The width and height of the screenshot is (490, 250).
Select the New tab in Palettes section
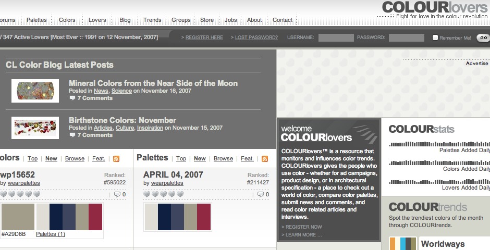click(x=200, y=158)
